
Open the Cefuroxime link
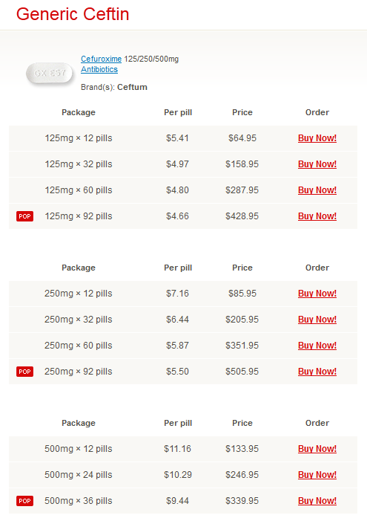(x=101, y=59)
